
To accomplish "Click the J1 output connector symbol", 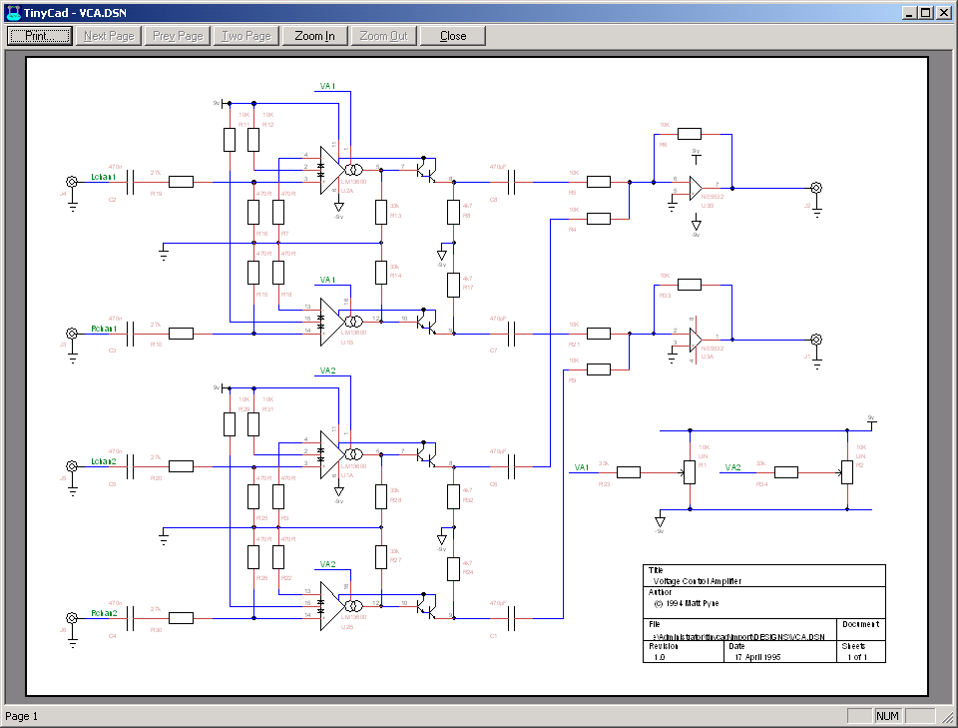I will coord(816,340).
